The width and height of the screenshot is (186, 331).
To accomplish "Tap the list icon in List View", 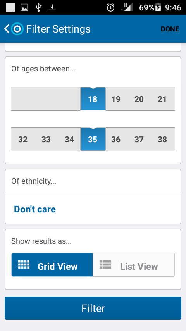I will pyautogui.click(x=105, y=264).
